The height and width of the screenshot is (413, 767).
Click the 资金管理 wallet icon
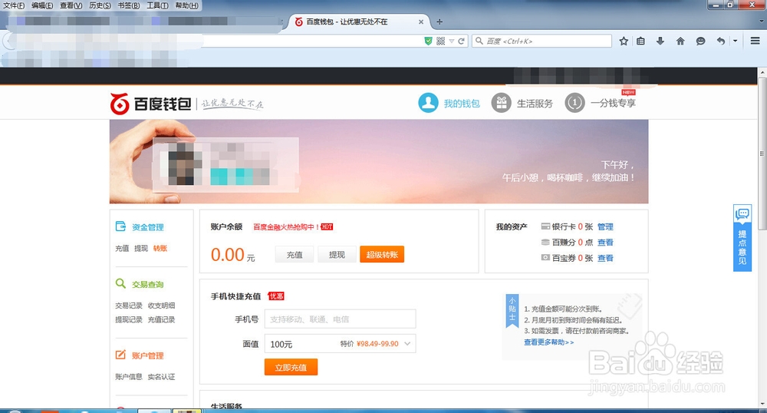click(121, 226)
